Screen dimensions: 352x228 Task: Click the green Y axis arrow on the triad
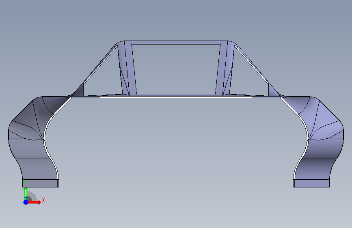click(26, 193)
